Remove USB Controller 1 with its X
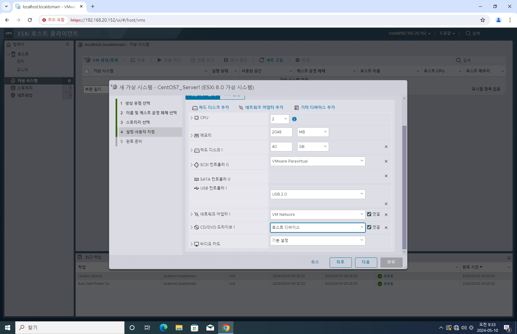This screenshot has height=334, width=517. [x=386, y=204]
